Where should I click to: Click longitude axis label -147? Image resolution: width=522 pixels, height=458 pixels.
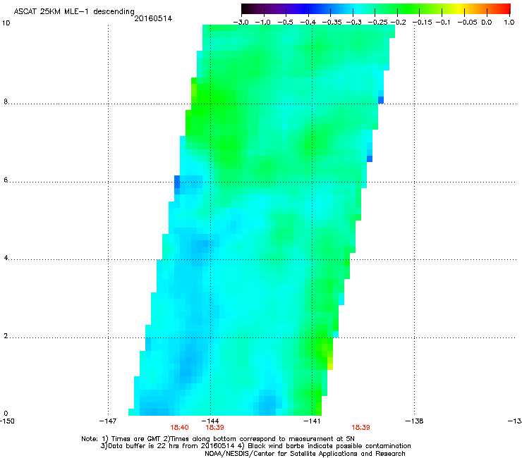coord(108,421)
